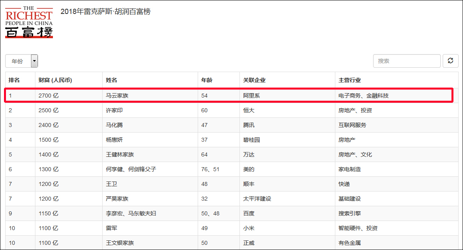Open the 年份 year dropdown
Viewport: 463px width, 250px height.
pyautogui.click(x=21, y=61)
